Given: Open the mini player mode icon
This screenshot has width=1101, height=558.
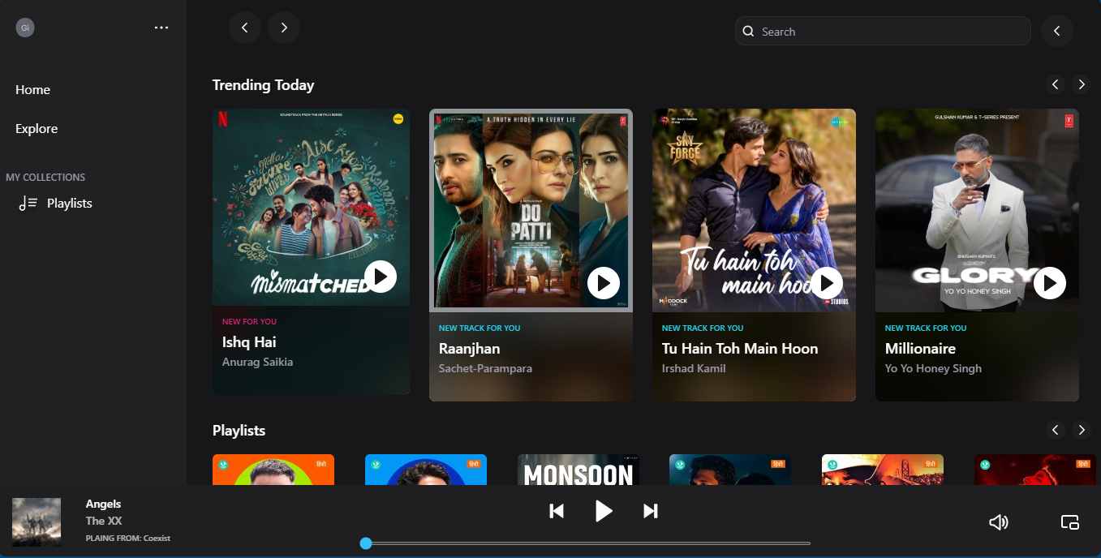Looking at the screenshot, I should (1070, 522).
